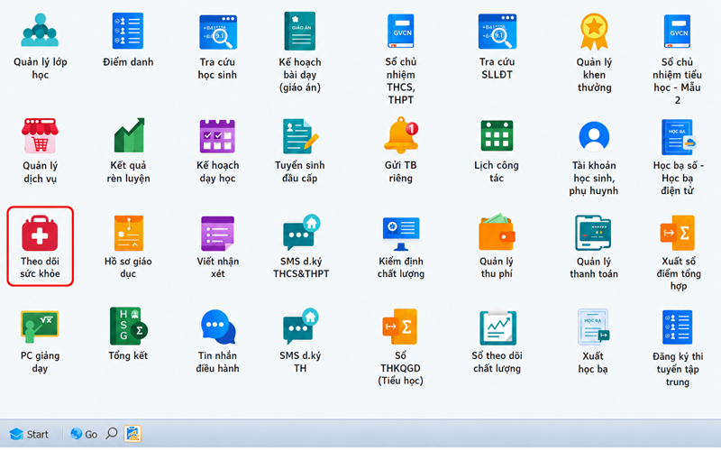The height and width of the screenshot is (451, 721).
Task: Open Kế hoạch bài dạy (giáo án)
Action: coord(300,31)
